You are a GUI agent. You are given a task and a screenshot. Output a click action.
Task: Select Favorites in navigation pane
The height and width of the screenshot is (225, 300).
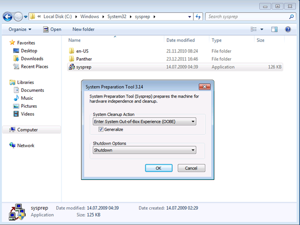coord(26,43)
